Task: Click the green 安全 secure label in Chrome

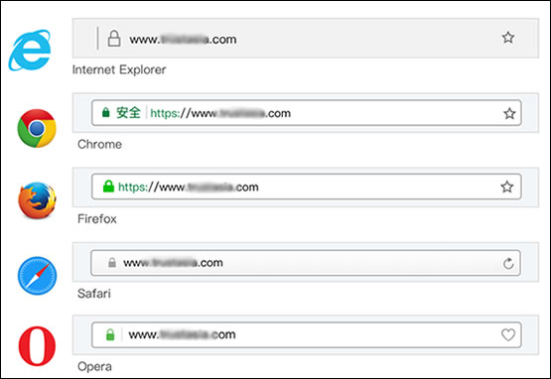Action: click(x=128, y=113)
